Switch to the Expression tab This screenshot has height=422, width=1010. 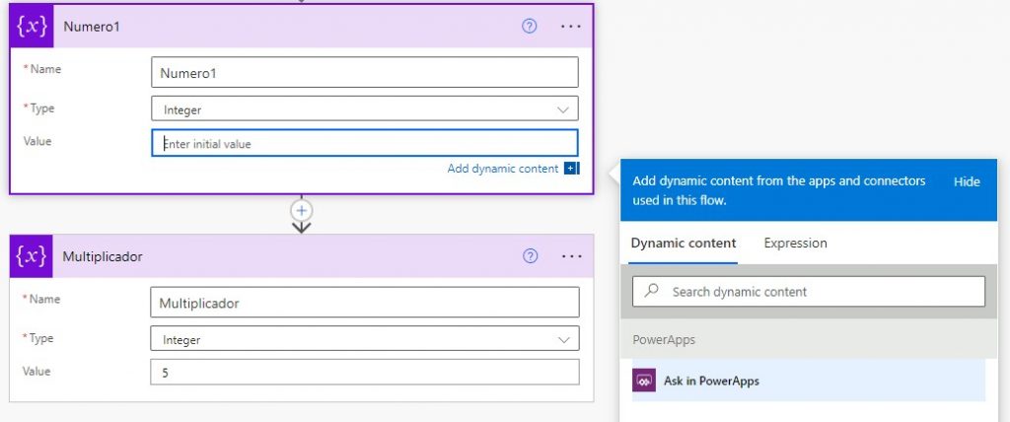point(795,244)
